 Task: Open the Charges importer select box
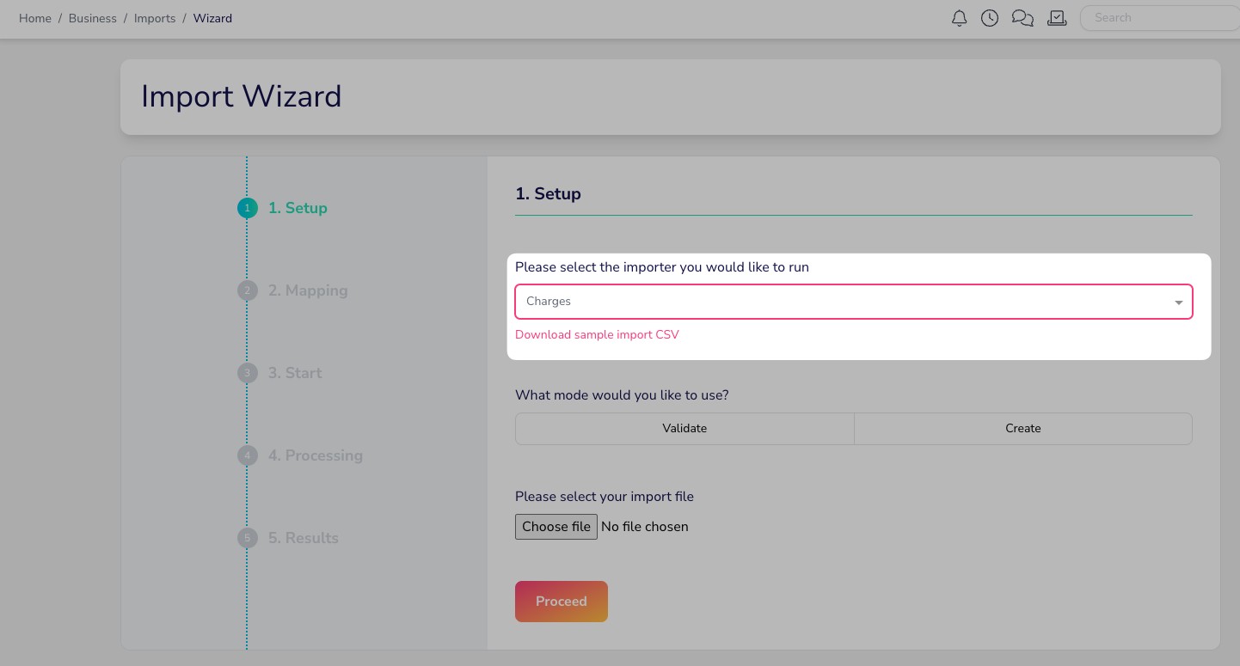843,302
